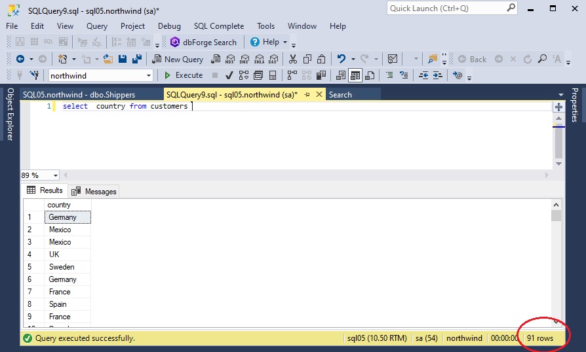586x352 pixels.
Task: Open the Debug menu
Action: (x=169, y=26)
